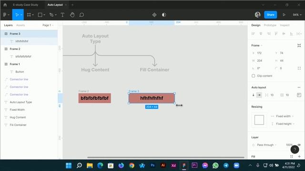This screenshot has width=305, height=171.
Task: Click the bfbfbfbfbfbf frame on canvas
Action: [95, 98]
